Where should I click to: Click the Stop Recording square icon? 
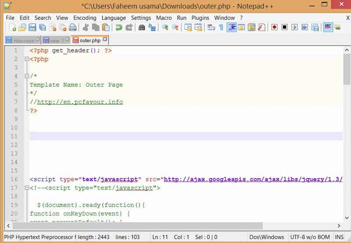(284, 27)
